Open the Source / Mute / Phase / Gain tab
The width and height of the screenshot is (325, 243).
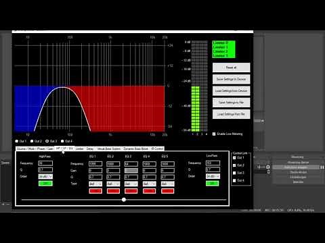point(35,148)
